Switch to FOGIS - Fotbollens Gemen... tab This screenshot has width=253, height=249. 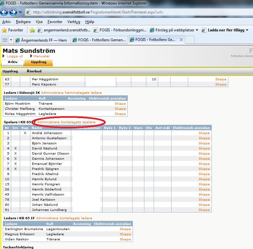tap(99, 40)
